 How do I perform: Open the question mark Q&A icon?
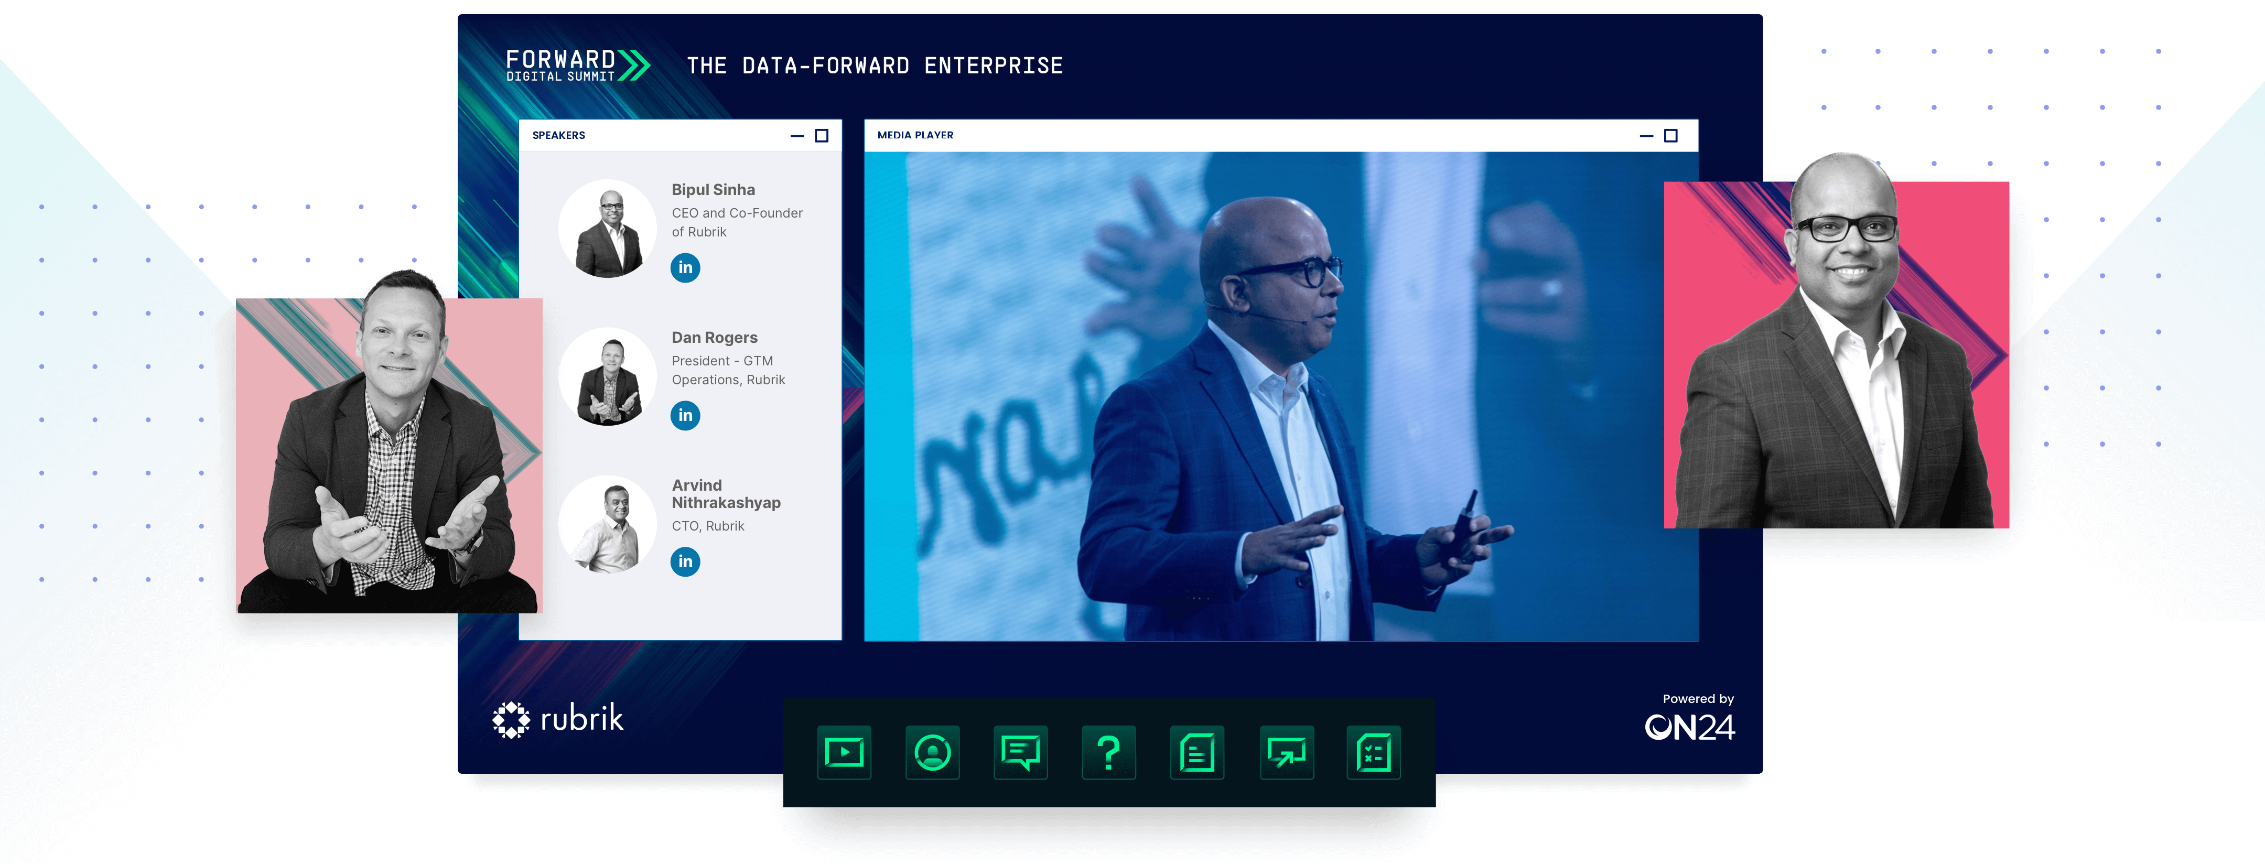click(x=1109, y=752)
